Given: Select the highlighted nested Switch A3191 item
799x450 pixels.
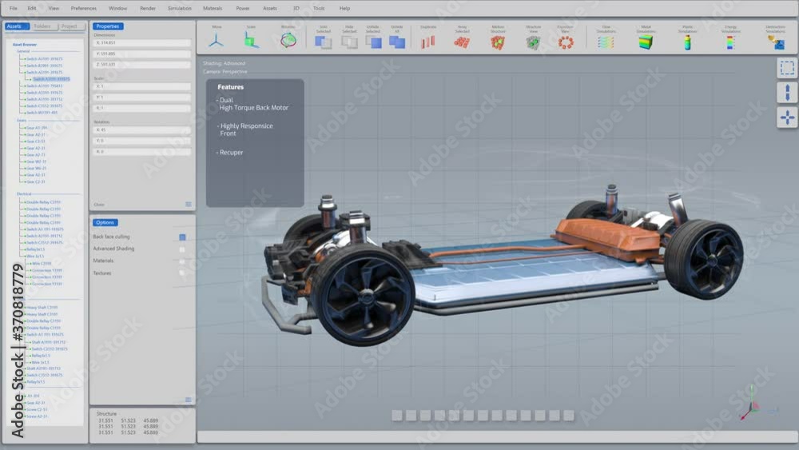Looking at the screenshot, I should pos(51,79).
